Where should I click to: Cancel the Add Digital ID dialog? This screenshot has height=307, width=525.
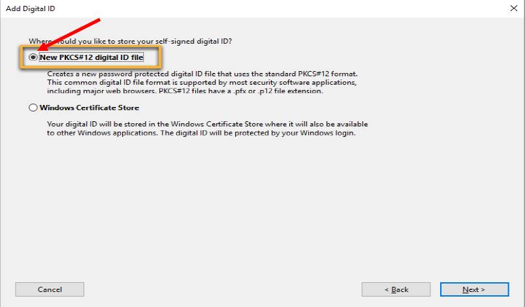pos(50,289)
